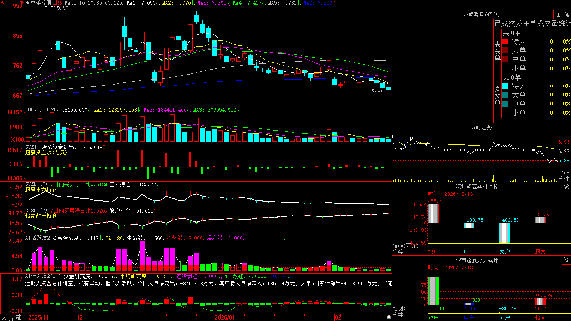Select the 日线 period label

click(57, 3)
